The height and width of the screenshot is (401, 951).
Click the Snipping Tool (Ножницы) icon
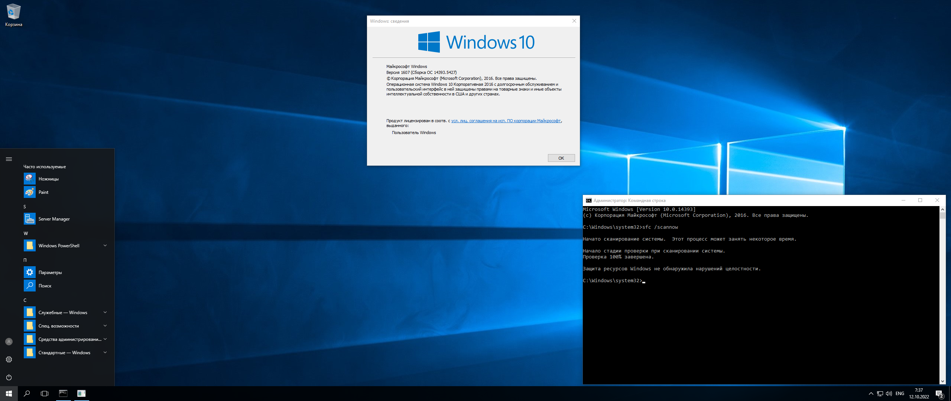pos(30,179)
